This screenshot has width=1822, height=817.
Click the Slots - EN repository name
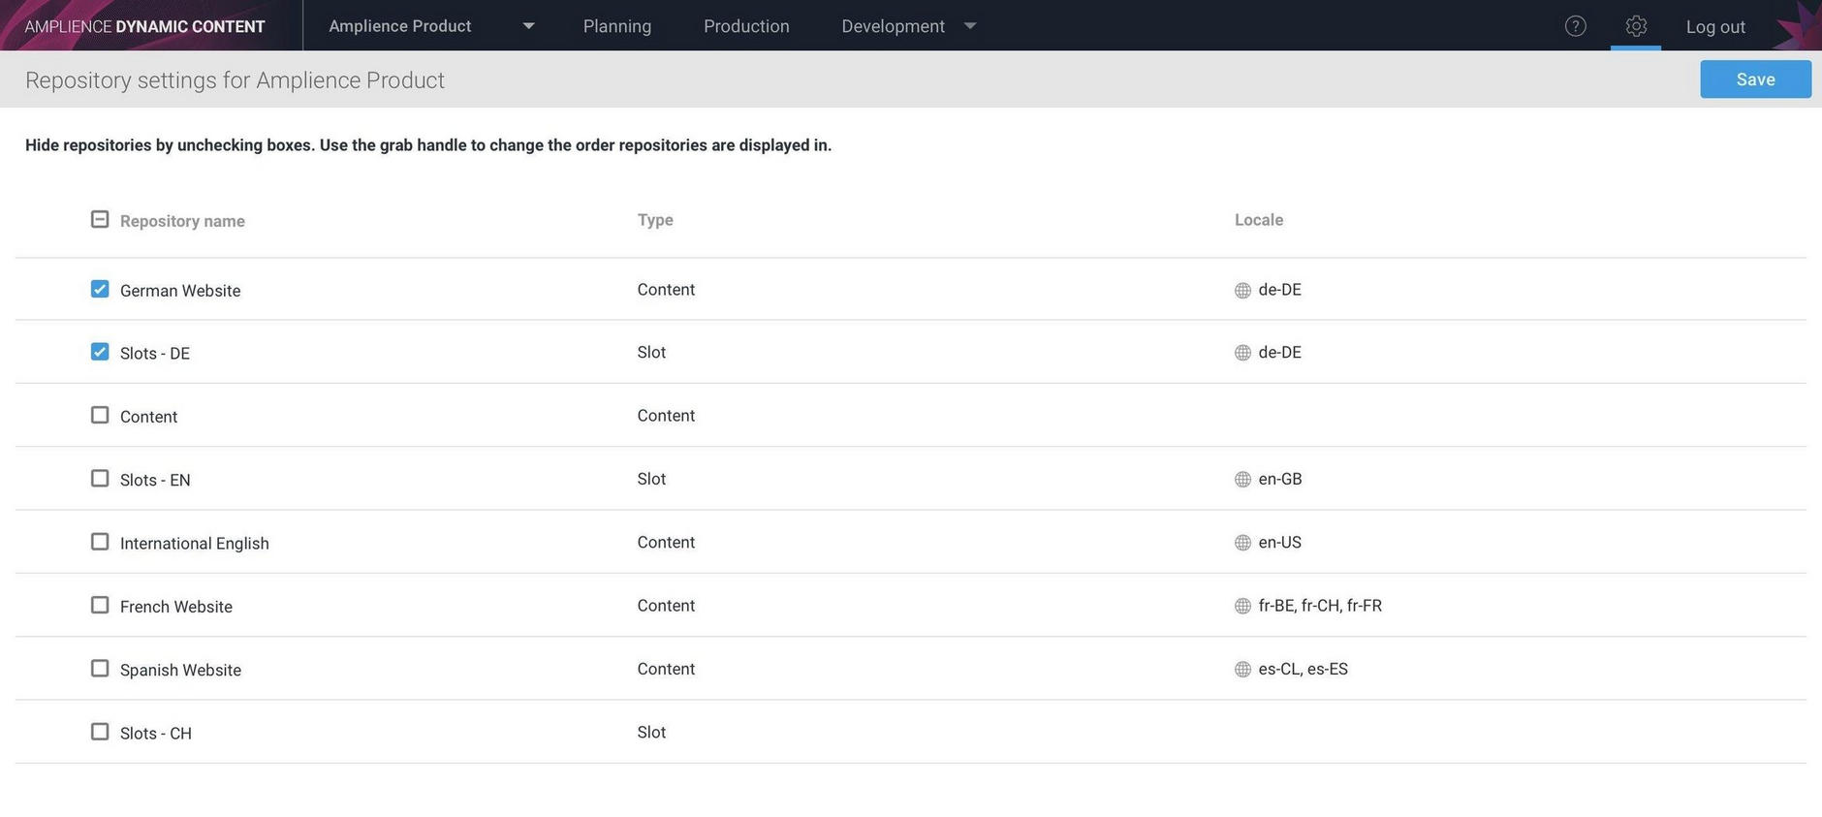(155, 480)
